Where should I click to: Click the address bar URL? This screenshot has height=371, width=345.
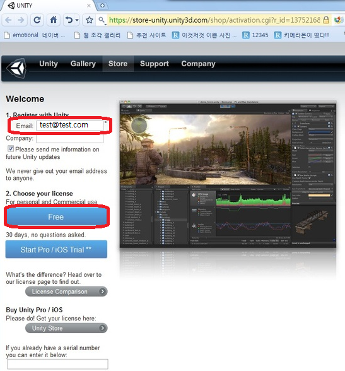(214, 20)
